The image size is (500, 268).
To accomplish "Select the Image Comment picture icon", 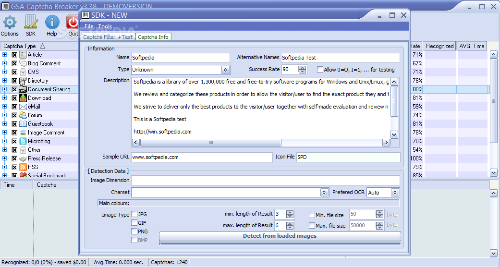I will coord(23,133).
